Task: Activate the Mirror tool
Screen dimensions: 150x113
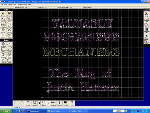Action: click(x=9, y=19)
